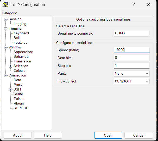Focus the Stop bits field
The image size is (158, 141).
pos(132,66)
